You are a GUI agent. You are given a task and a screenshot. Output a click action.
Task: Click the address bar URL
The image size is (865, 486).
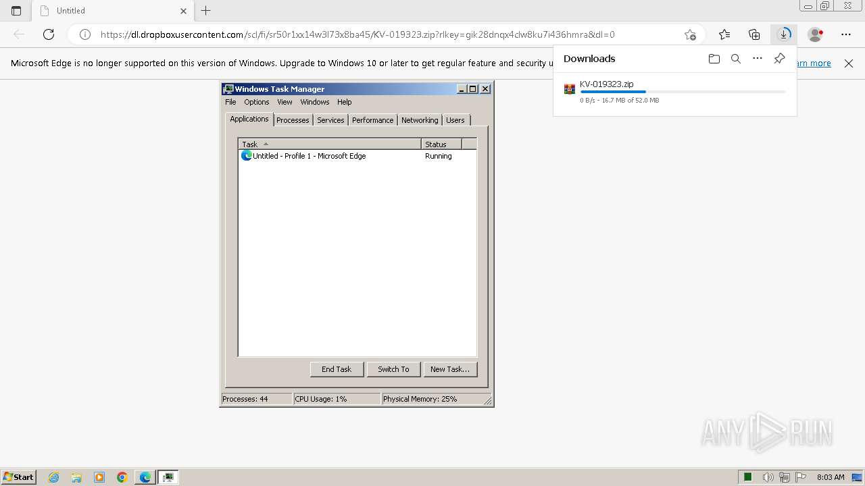tap(357, 34)
